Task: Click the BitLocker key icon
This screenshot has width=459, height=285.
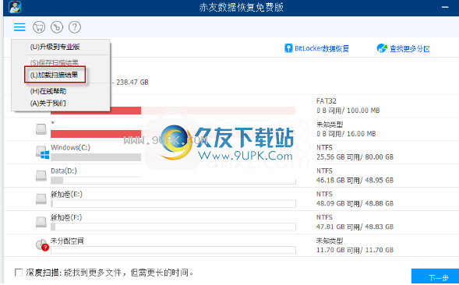Action: [x=288, y=48]
